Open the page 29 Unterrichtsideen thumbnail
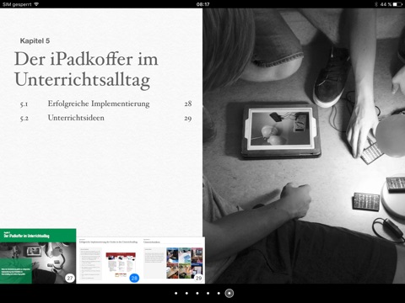 (x=173, y=260)
